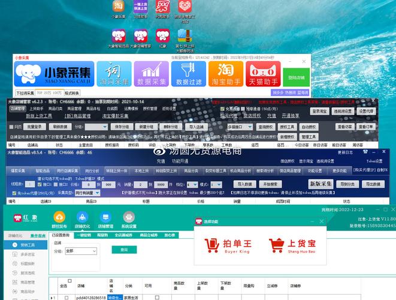This screenshot has width=396, height=300.
Task: Switch to 店铺管理 menu in 大象店铺管家
Action: 18,109
